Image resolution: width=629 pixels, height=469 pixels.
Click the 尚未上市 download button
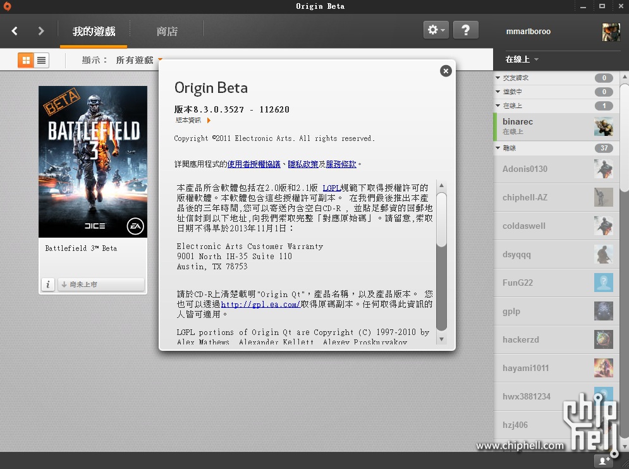click(101, 284)
